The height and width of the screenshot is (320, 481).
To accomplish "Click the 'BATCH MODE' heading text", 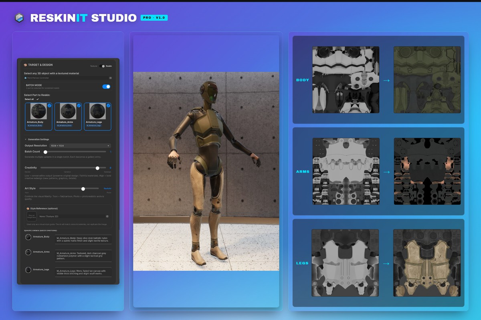I will tap(34, 85).
